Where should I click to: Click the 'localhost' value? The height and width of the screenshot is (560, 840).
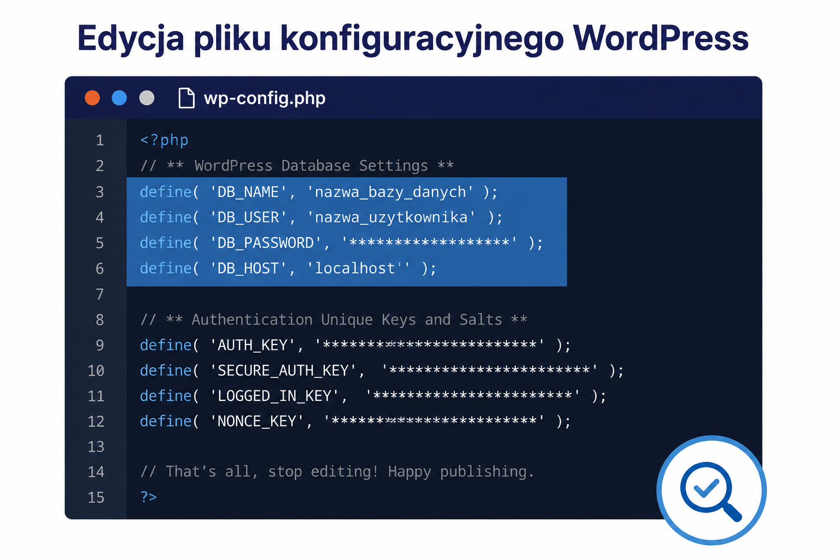[358, 269]
